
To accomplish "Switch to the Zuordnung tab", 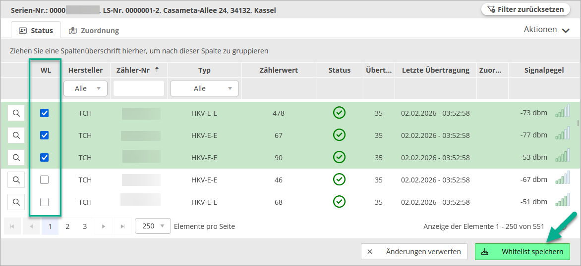I will (94, 31).
